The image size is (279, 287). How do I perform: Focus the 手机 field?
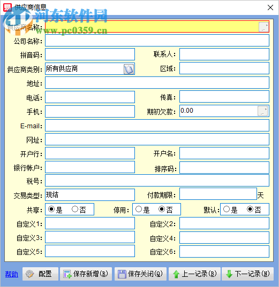point(90,111)
